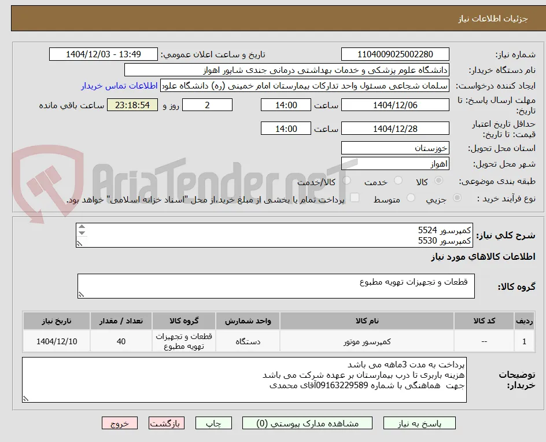Open مشاهده مدارک پیوستی (0) button

pyautogui.click(x=307, y=423)
